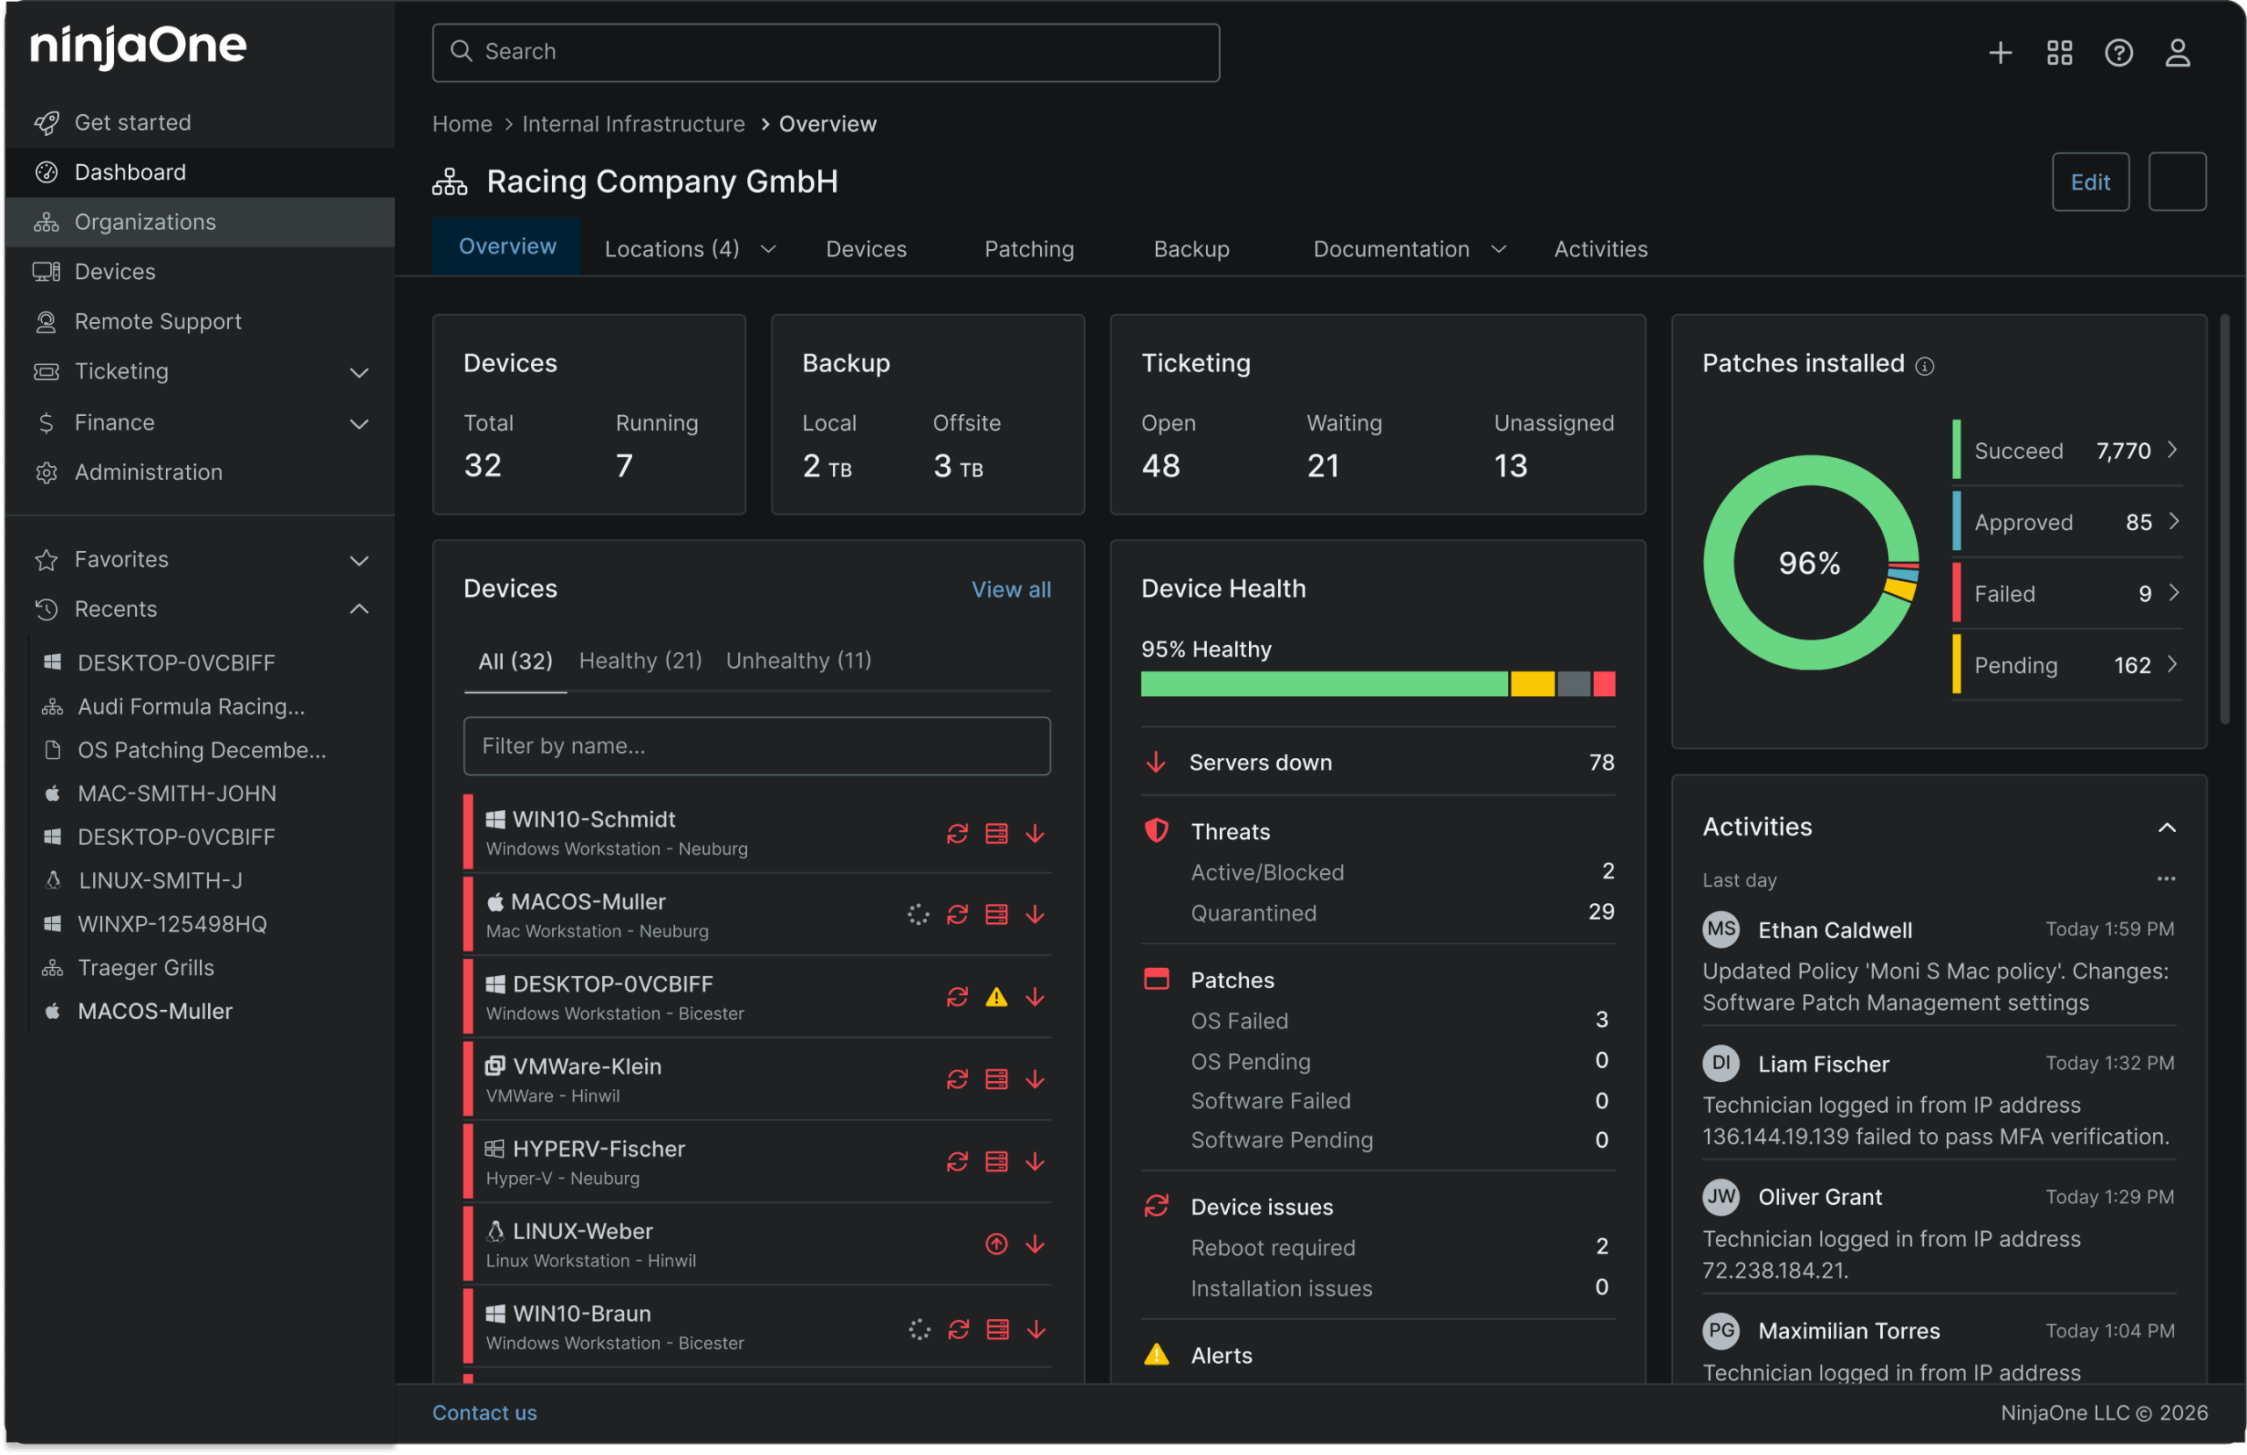Click the restart icon on WIN10-Schmidt row

point(958,834)
